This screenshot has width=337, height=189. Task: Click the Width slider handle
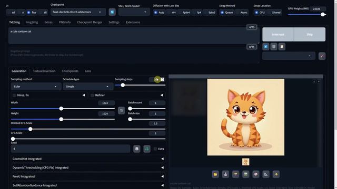point(61,109)
